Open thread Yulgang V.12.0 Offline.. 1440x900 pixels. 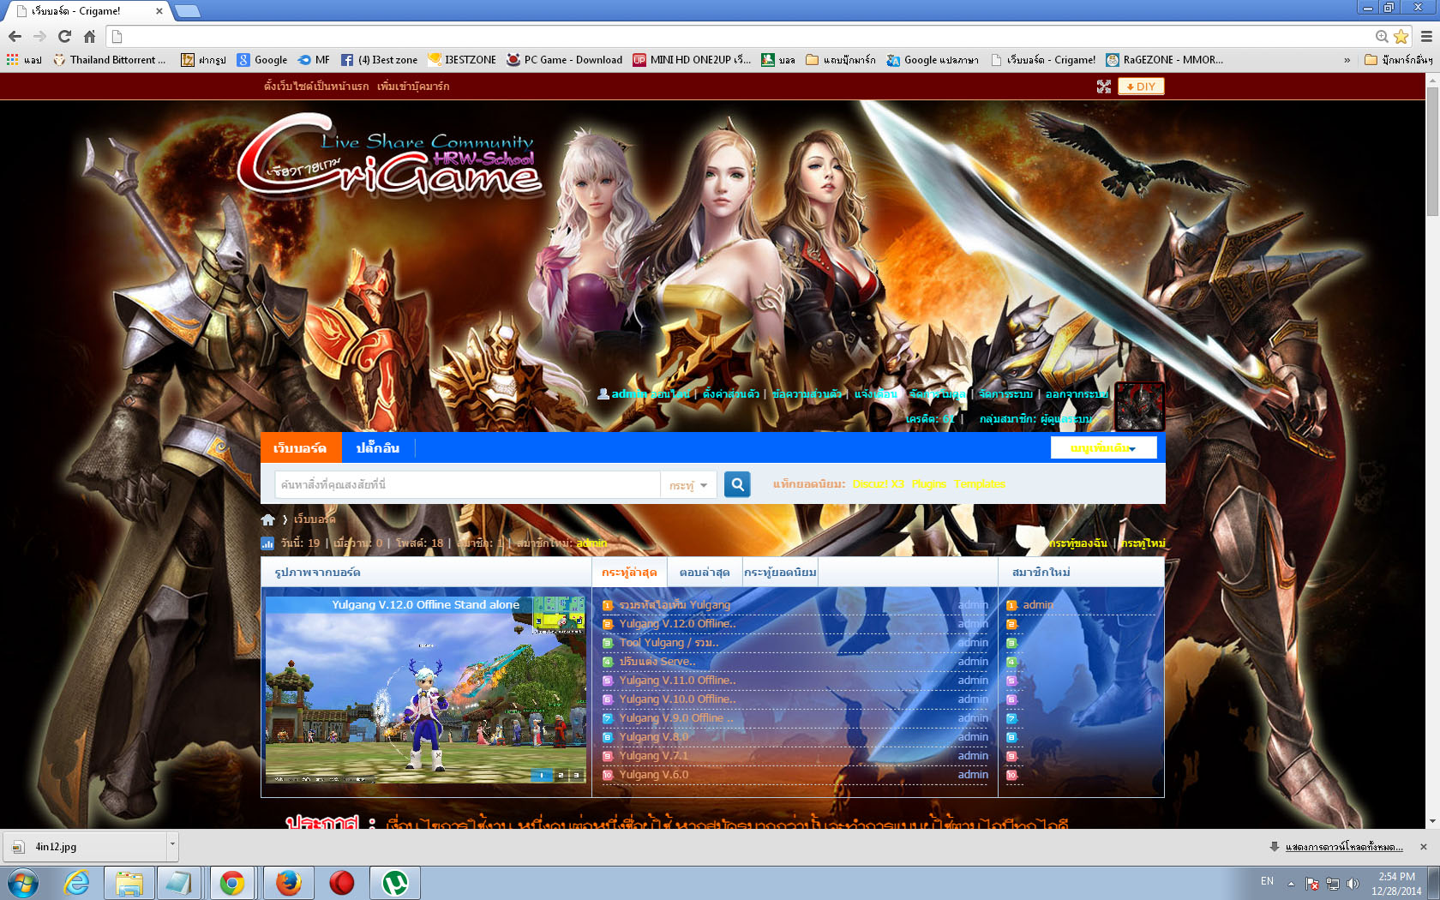(677, 624)
